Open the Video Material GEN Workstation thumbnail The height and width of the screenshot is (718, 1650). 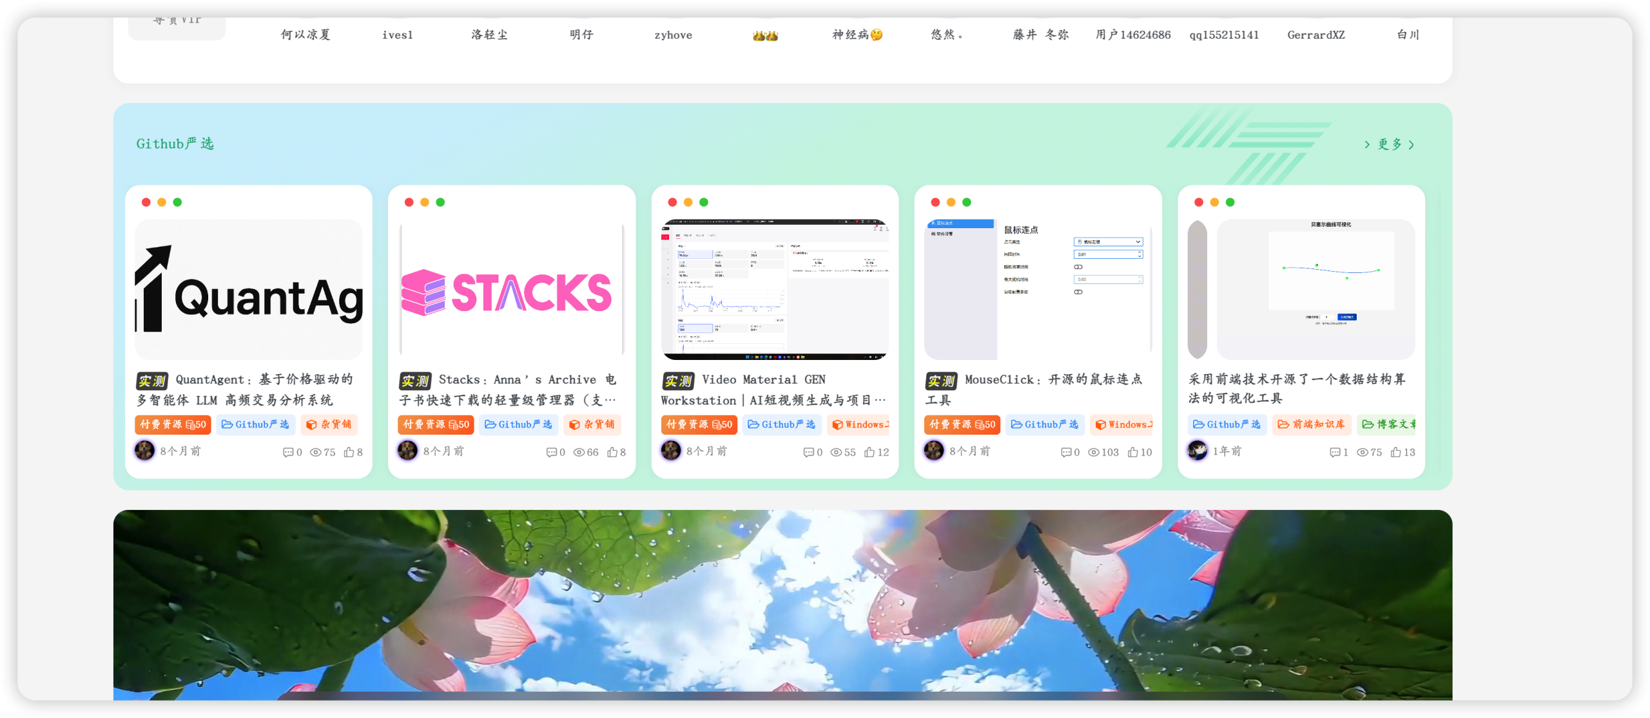[x=775, y=289]
